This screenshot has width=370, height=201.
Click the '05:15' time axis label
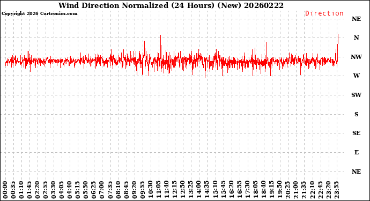click(78, 190)
